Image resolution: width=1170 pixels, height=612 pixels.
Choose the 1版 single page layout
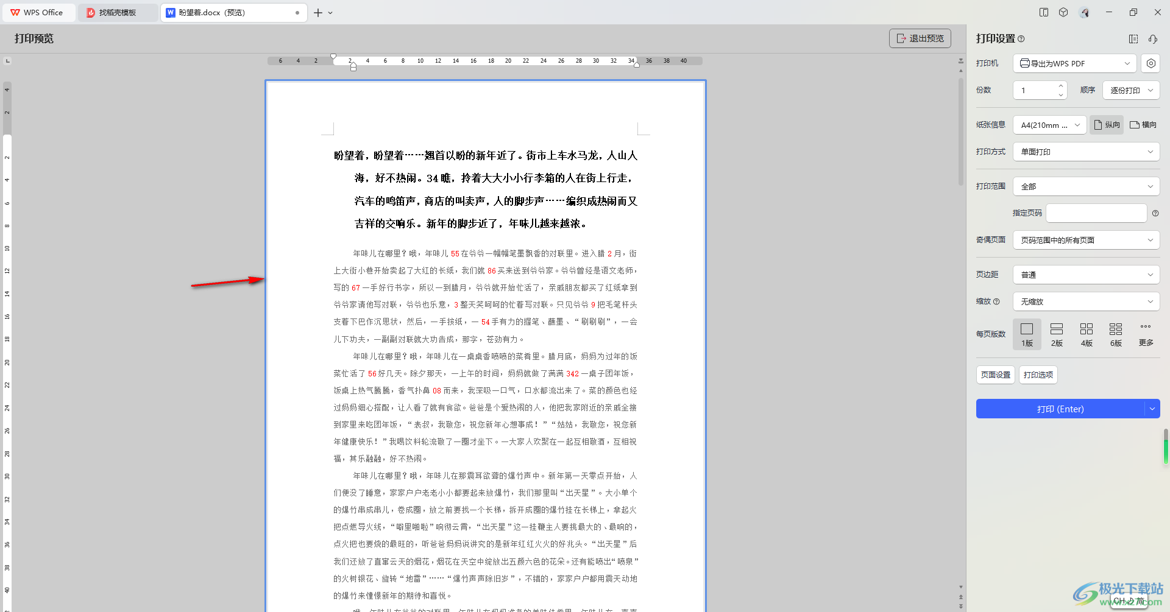tap(1027, 334)
